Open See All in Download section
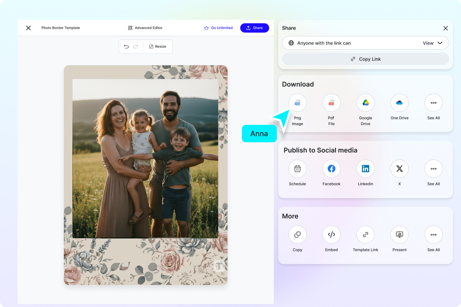The width and height of the screenshot is (461, 307). pos(433,103)
